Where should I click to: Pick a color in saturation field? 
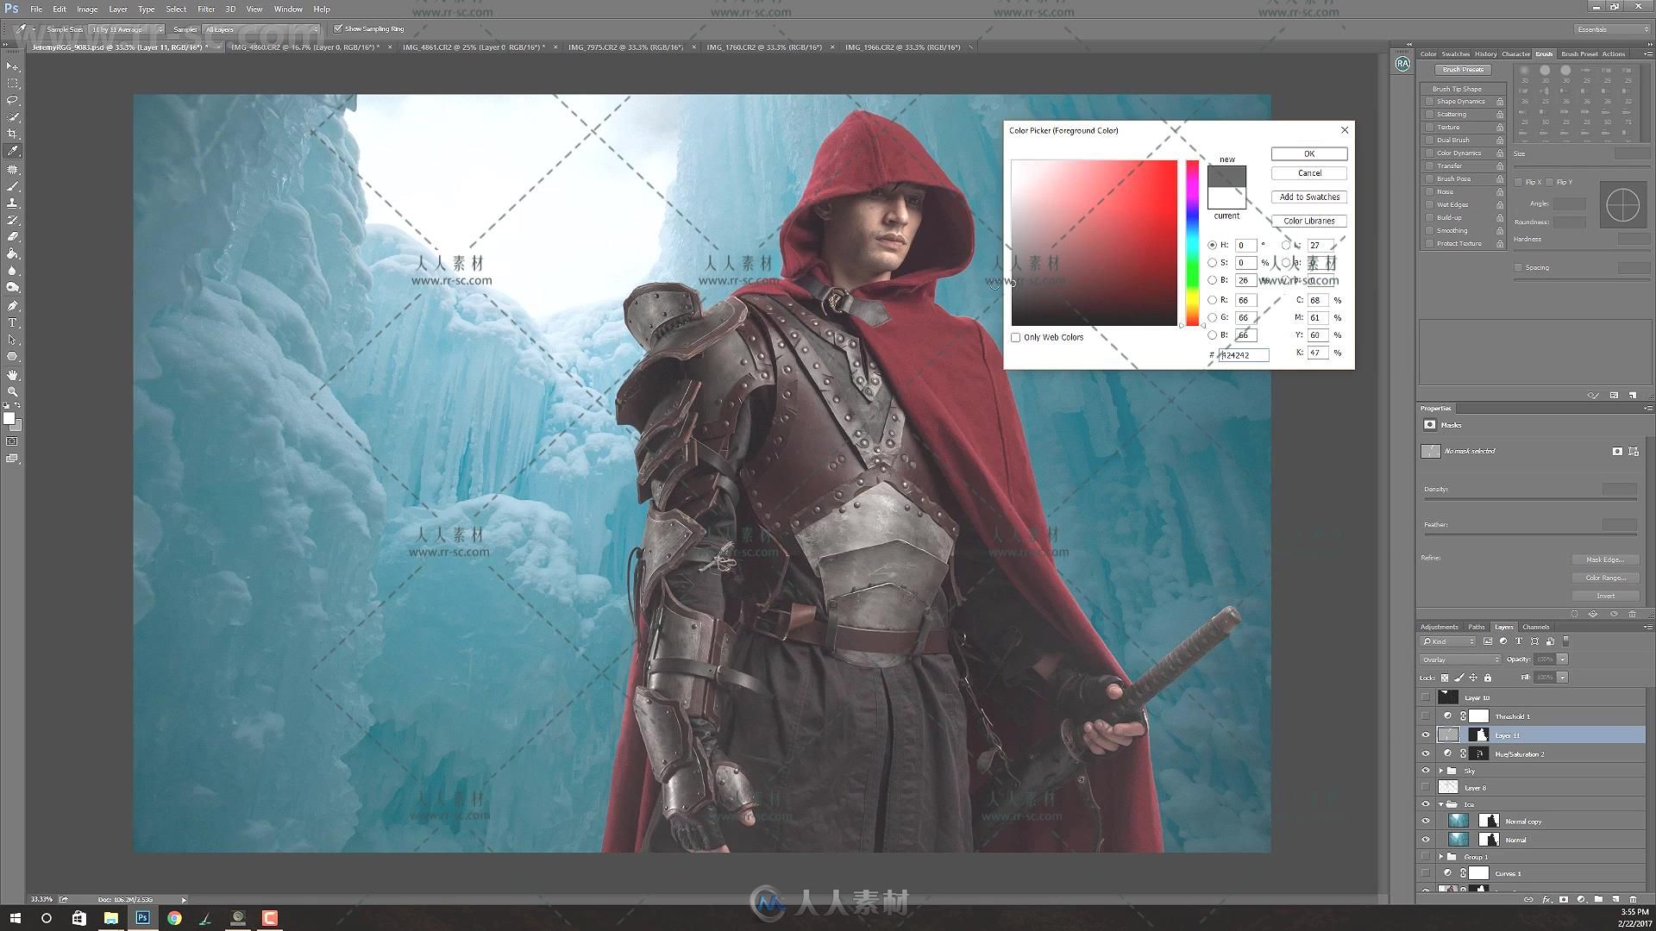1095,243
